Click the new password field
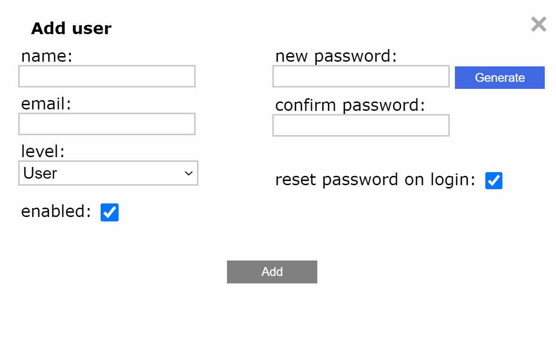556x347 pixels. 361,76
